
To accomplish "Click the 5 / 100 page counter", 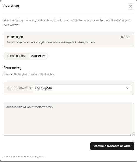I will coord(126,37).
